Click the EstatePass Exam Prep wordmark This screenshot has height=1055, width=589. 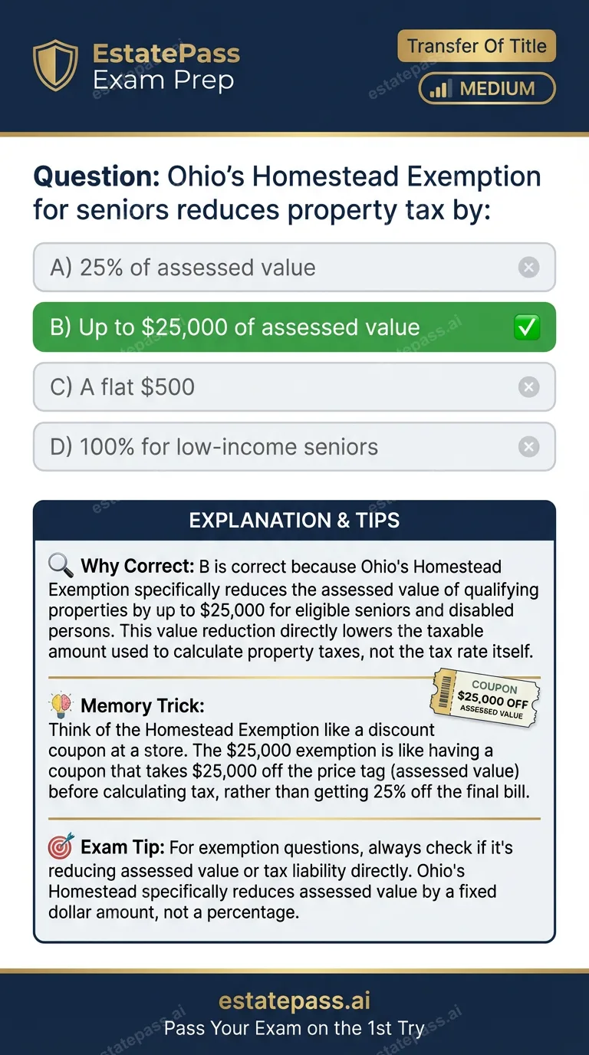166,68
